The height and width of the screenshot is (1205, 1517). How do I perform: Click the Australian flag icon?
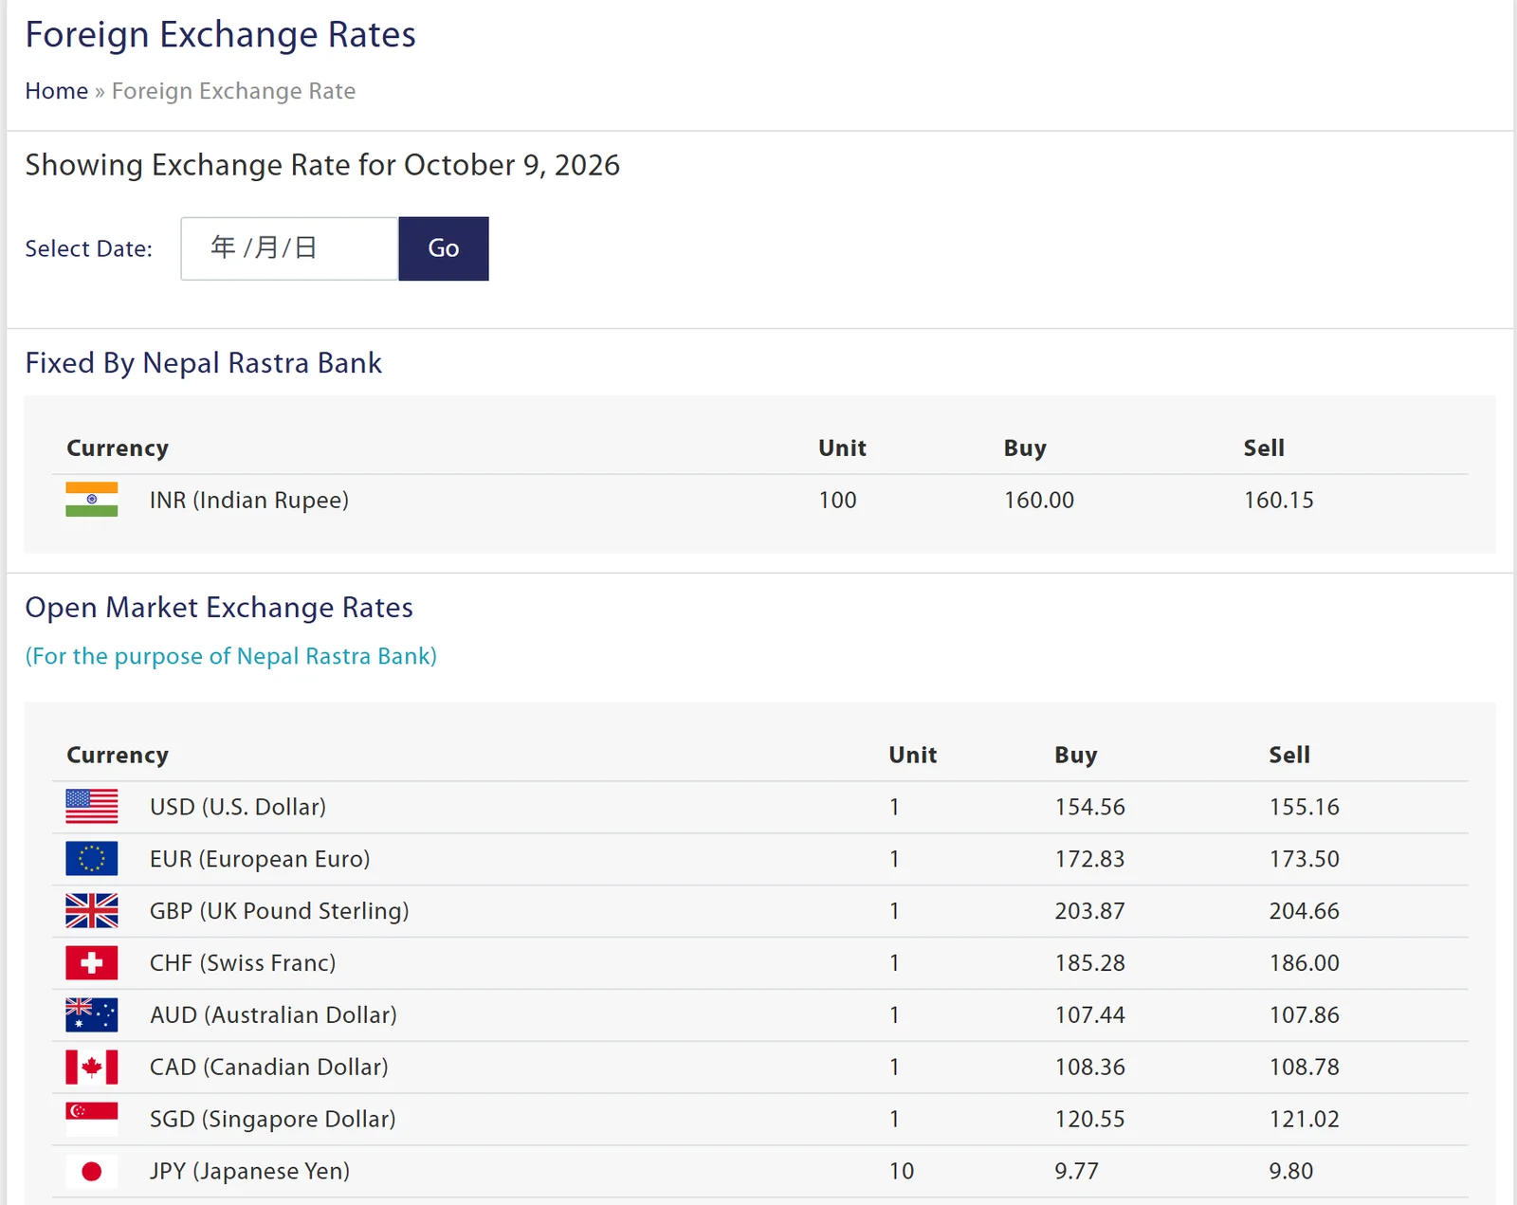pos(92,1014)
